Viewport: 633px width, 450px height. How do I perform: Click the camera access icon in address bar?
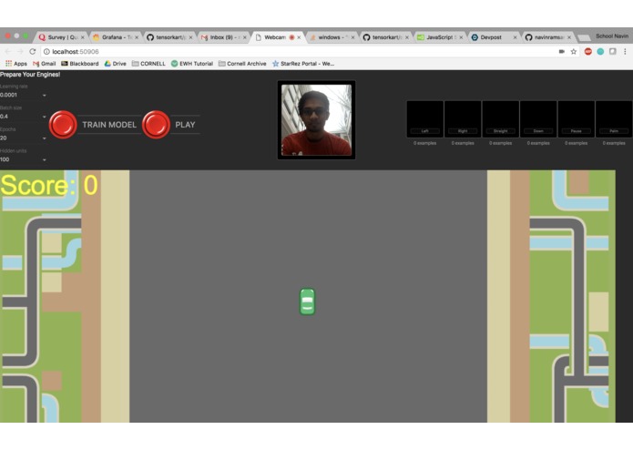[562, 52]
